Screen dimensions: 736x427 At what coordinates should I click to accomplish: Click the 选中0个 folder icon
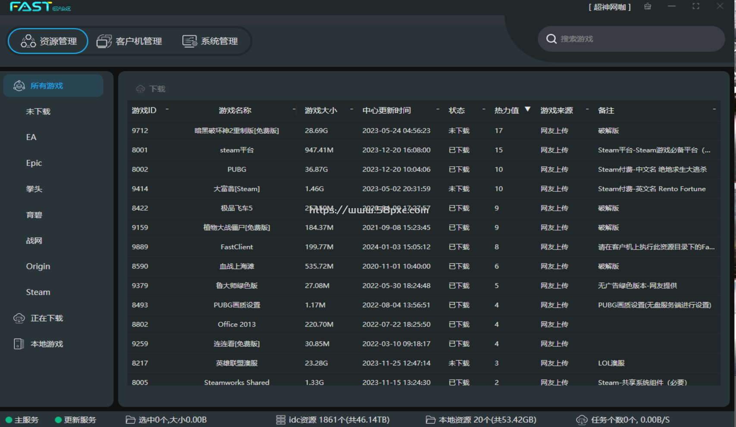point(130,420)
